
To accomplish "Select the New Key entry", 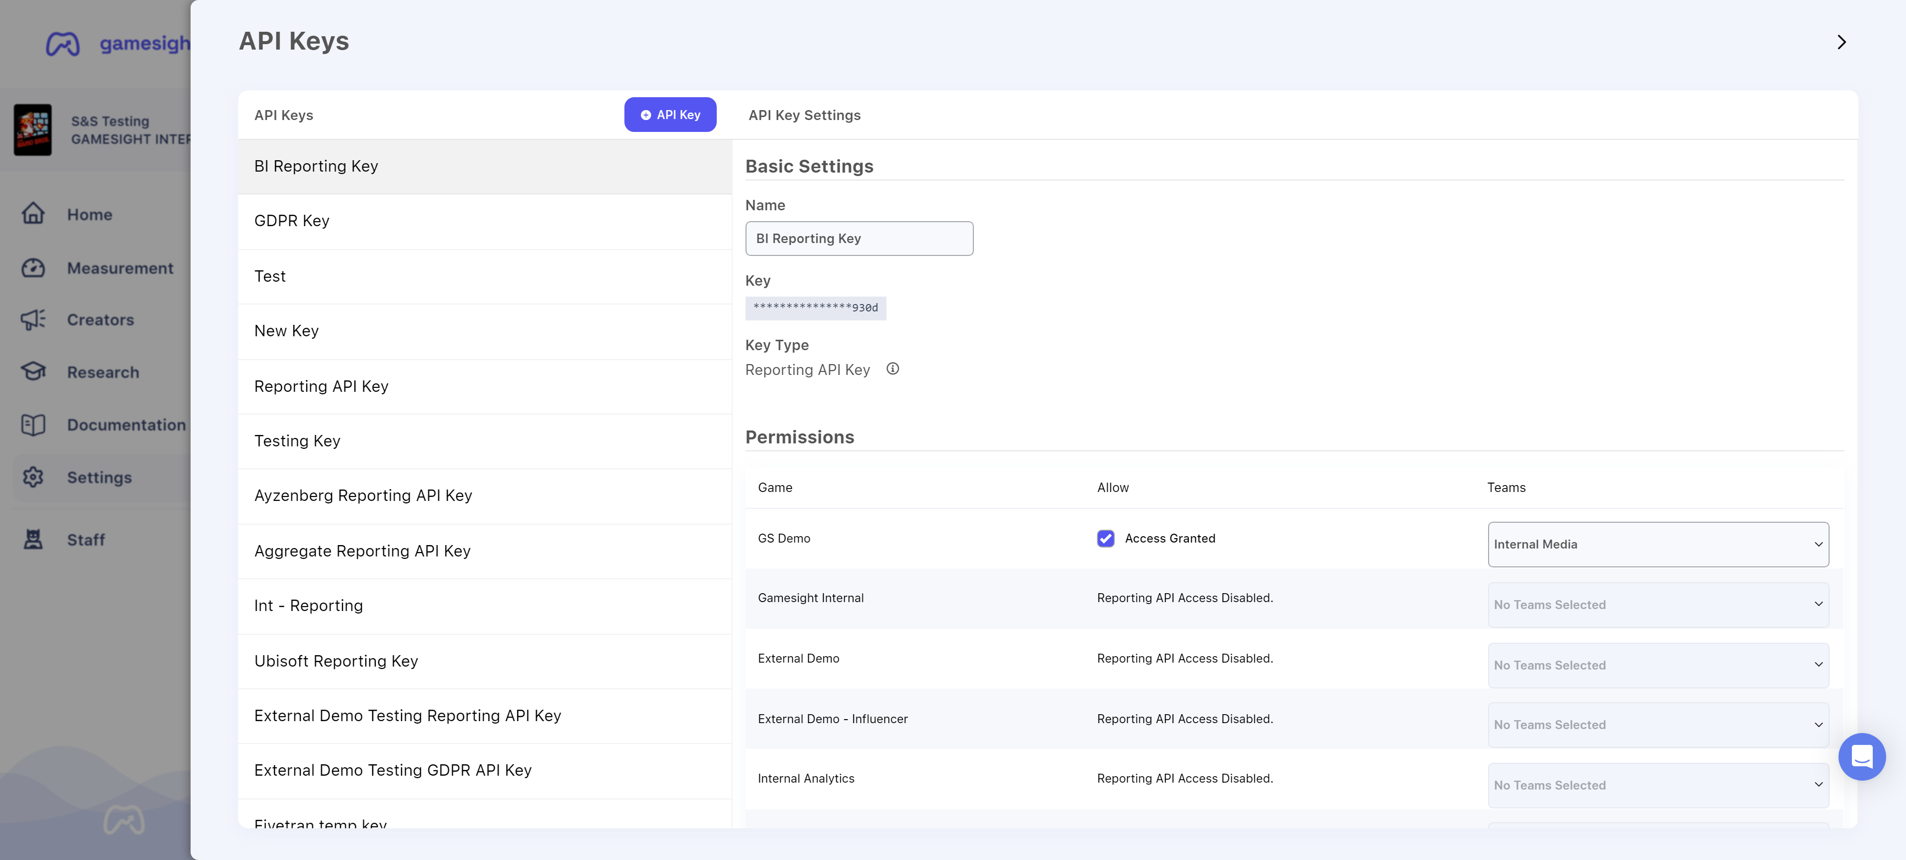I will (x=484, y=331).
